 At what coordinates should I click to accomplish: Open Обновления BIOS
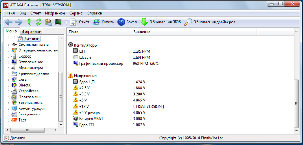click(x=161, y=22)
